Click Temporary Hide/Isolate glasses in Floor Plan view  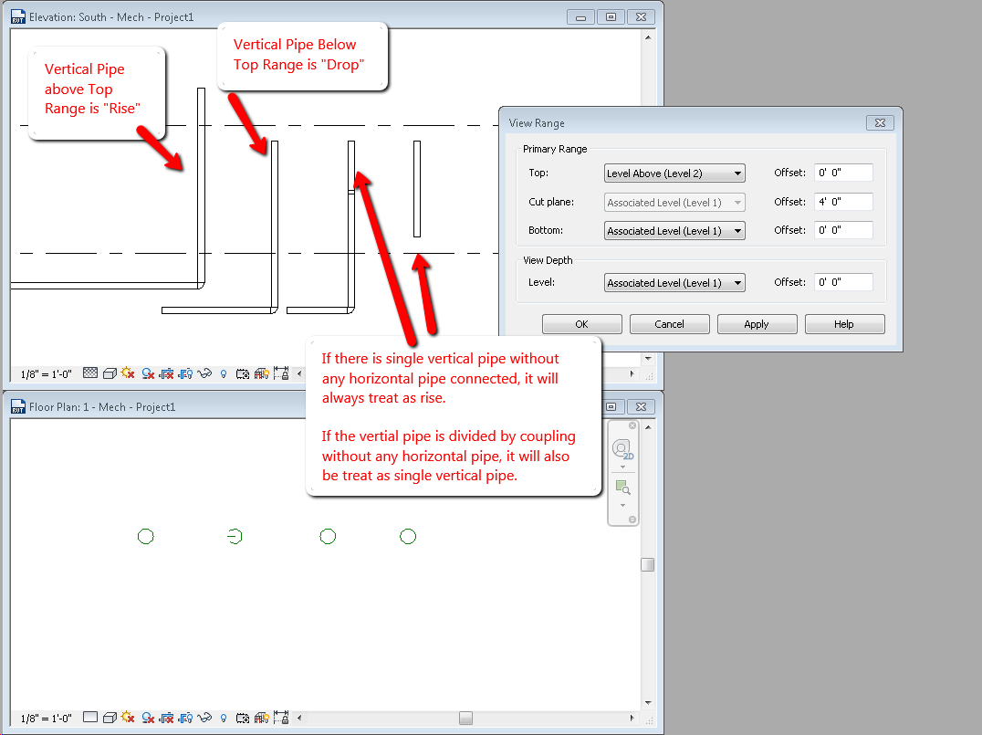pos(204,718)
